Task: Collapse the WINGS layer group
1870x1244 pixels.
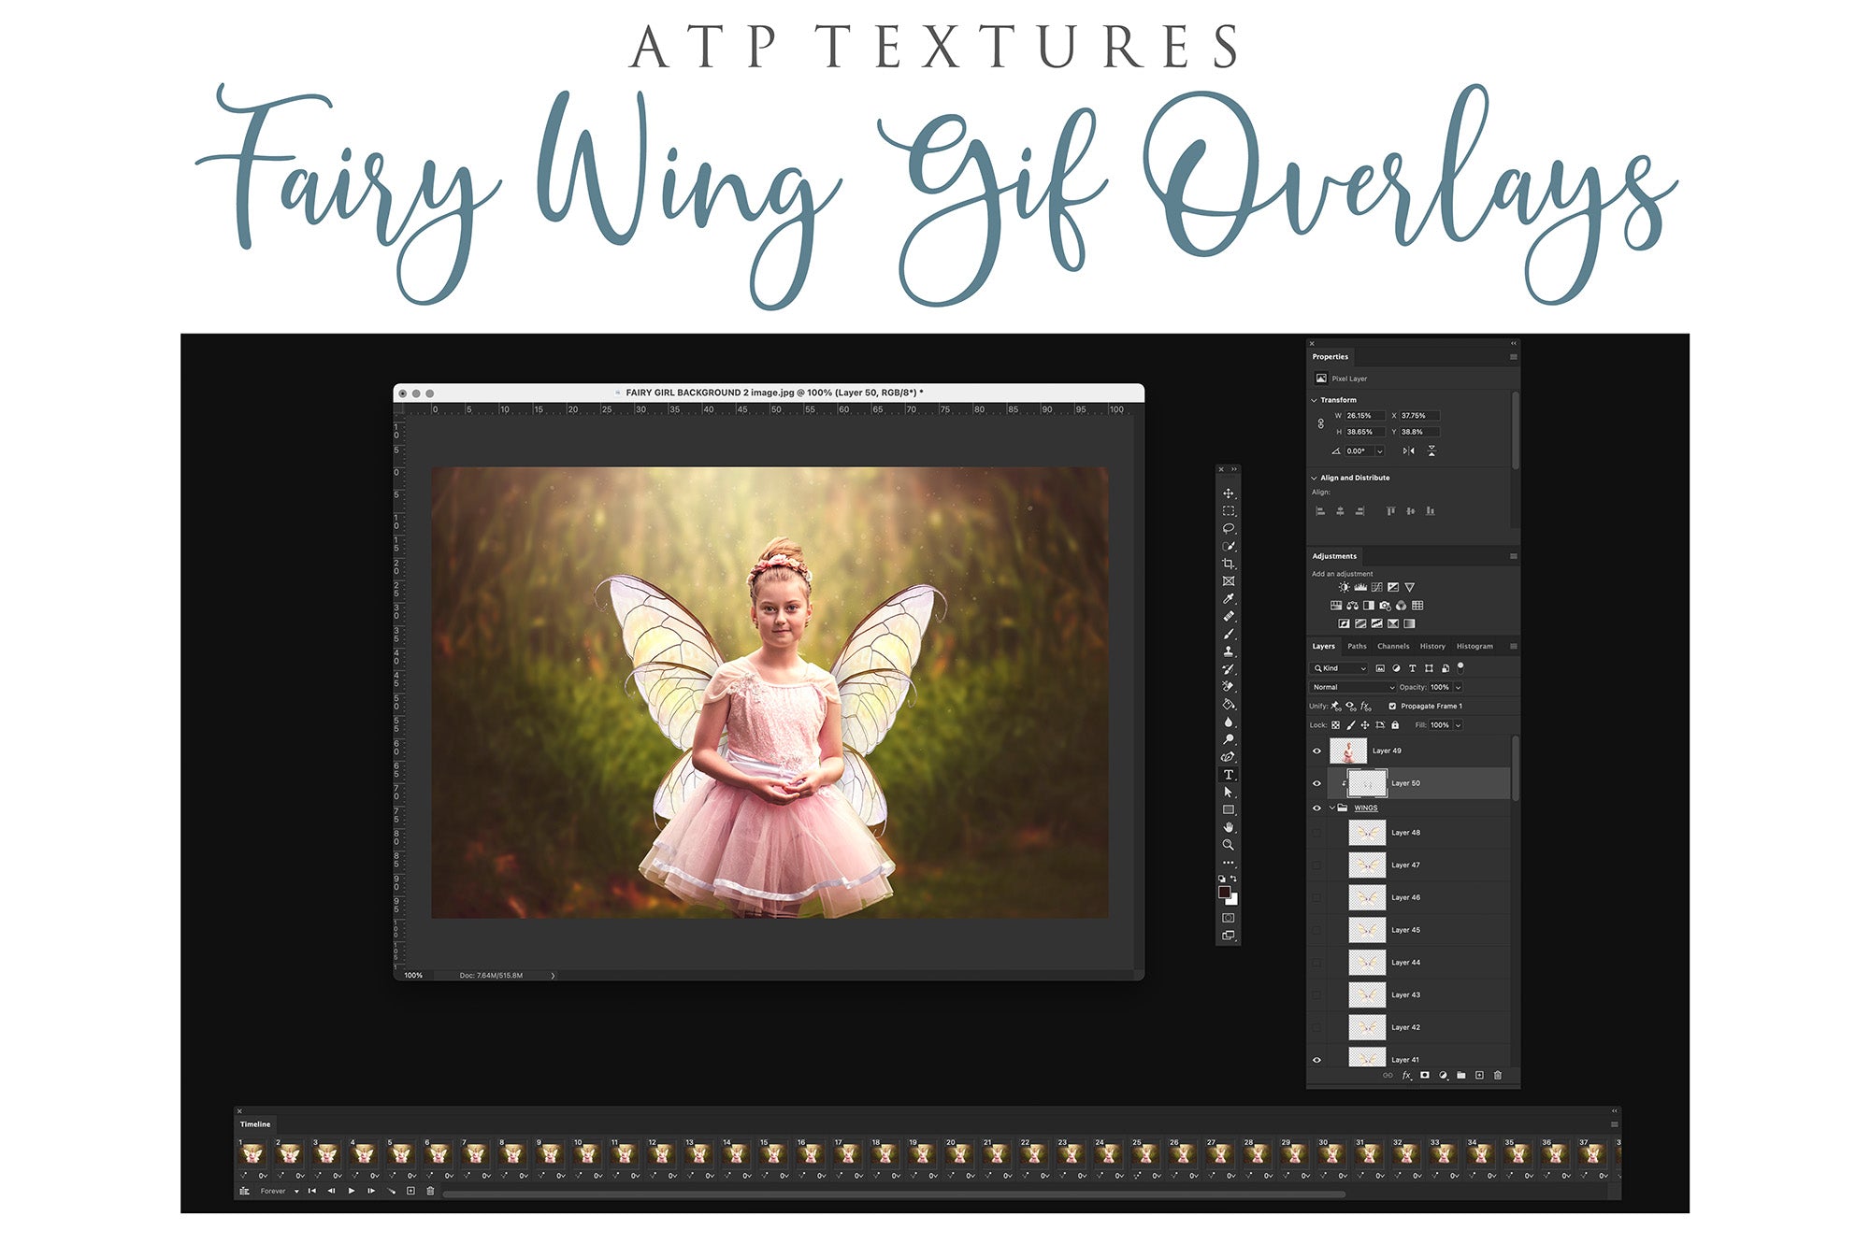Action: pyautogui.click(x=1331, y=808)
